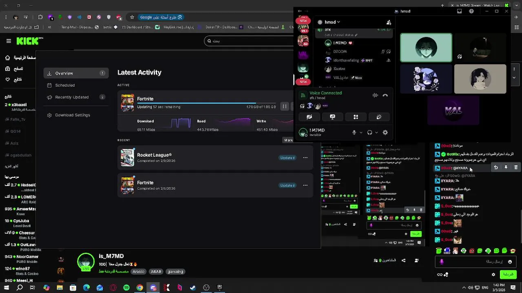Click Fortnite update progress bar

point(206,103)
